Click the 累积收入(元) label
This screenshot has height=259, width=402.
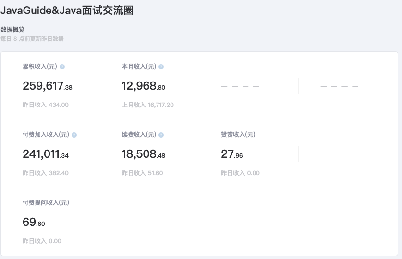40,67
